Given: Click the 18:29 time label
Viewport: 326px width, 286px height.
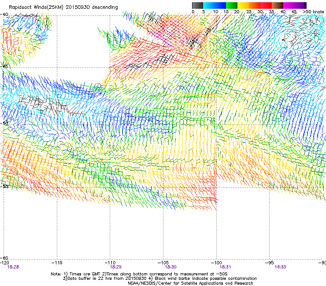Looking at the screenshot, I should [115, 267].
